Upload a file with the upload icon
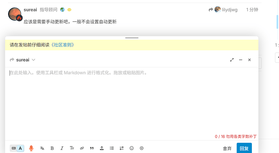 (102, 148)
